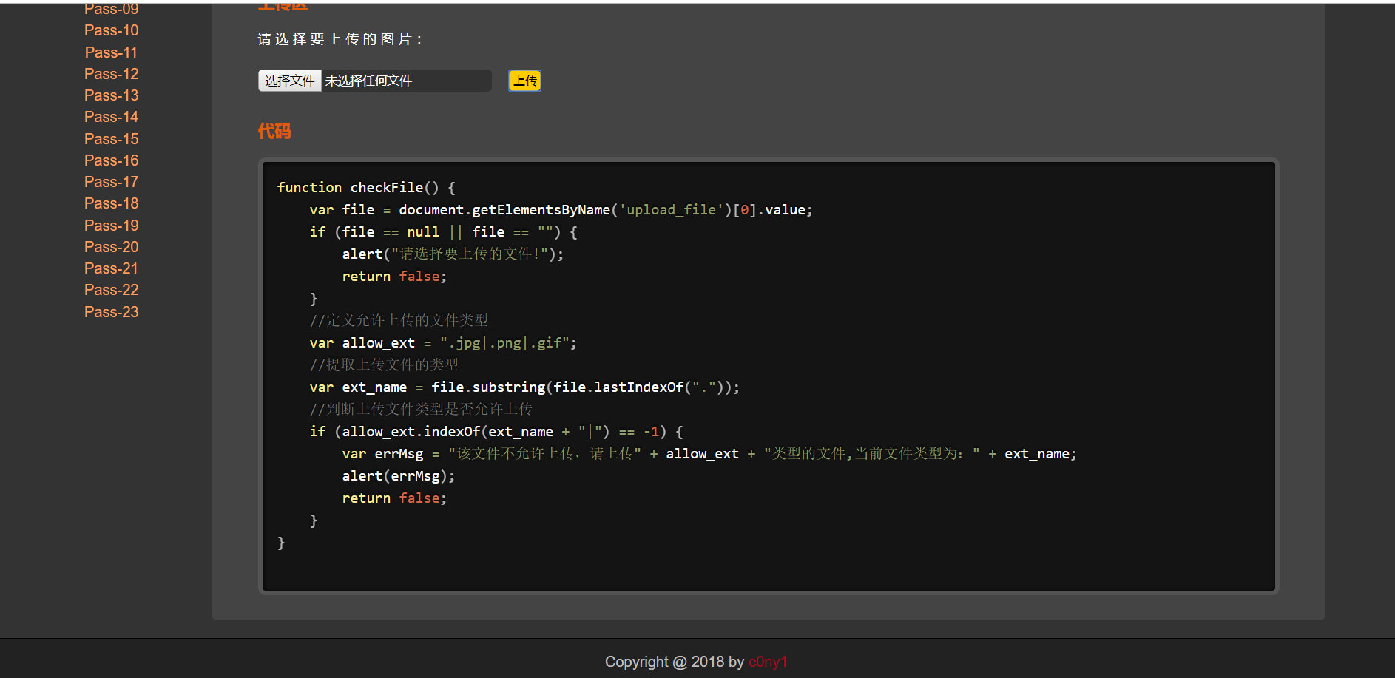
Task: Click the //定义允许上传的文件类型 comment
Action: [399, 321]
